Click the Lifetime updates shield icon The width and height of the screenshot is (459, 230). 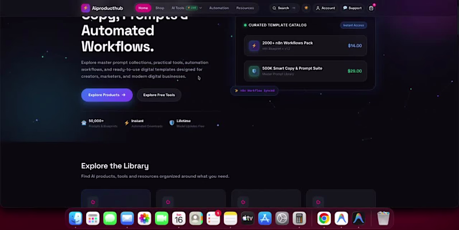(172, 123)
